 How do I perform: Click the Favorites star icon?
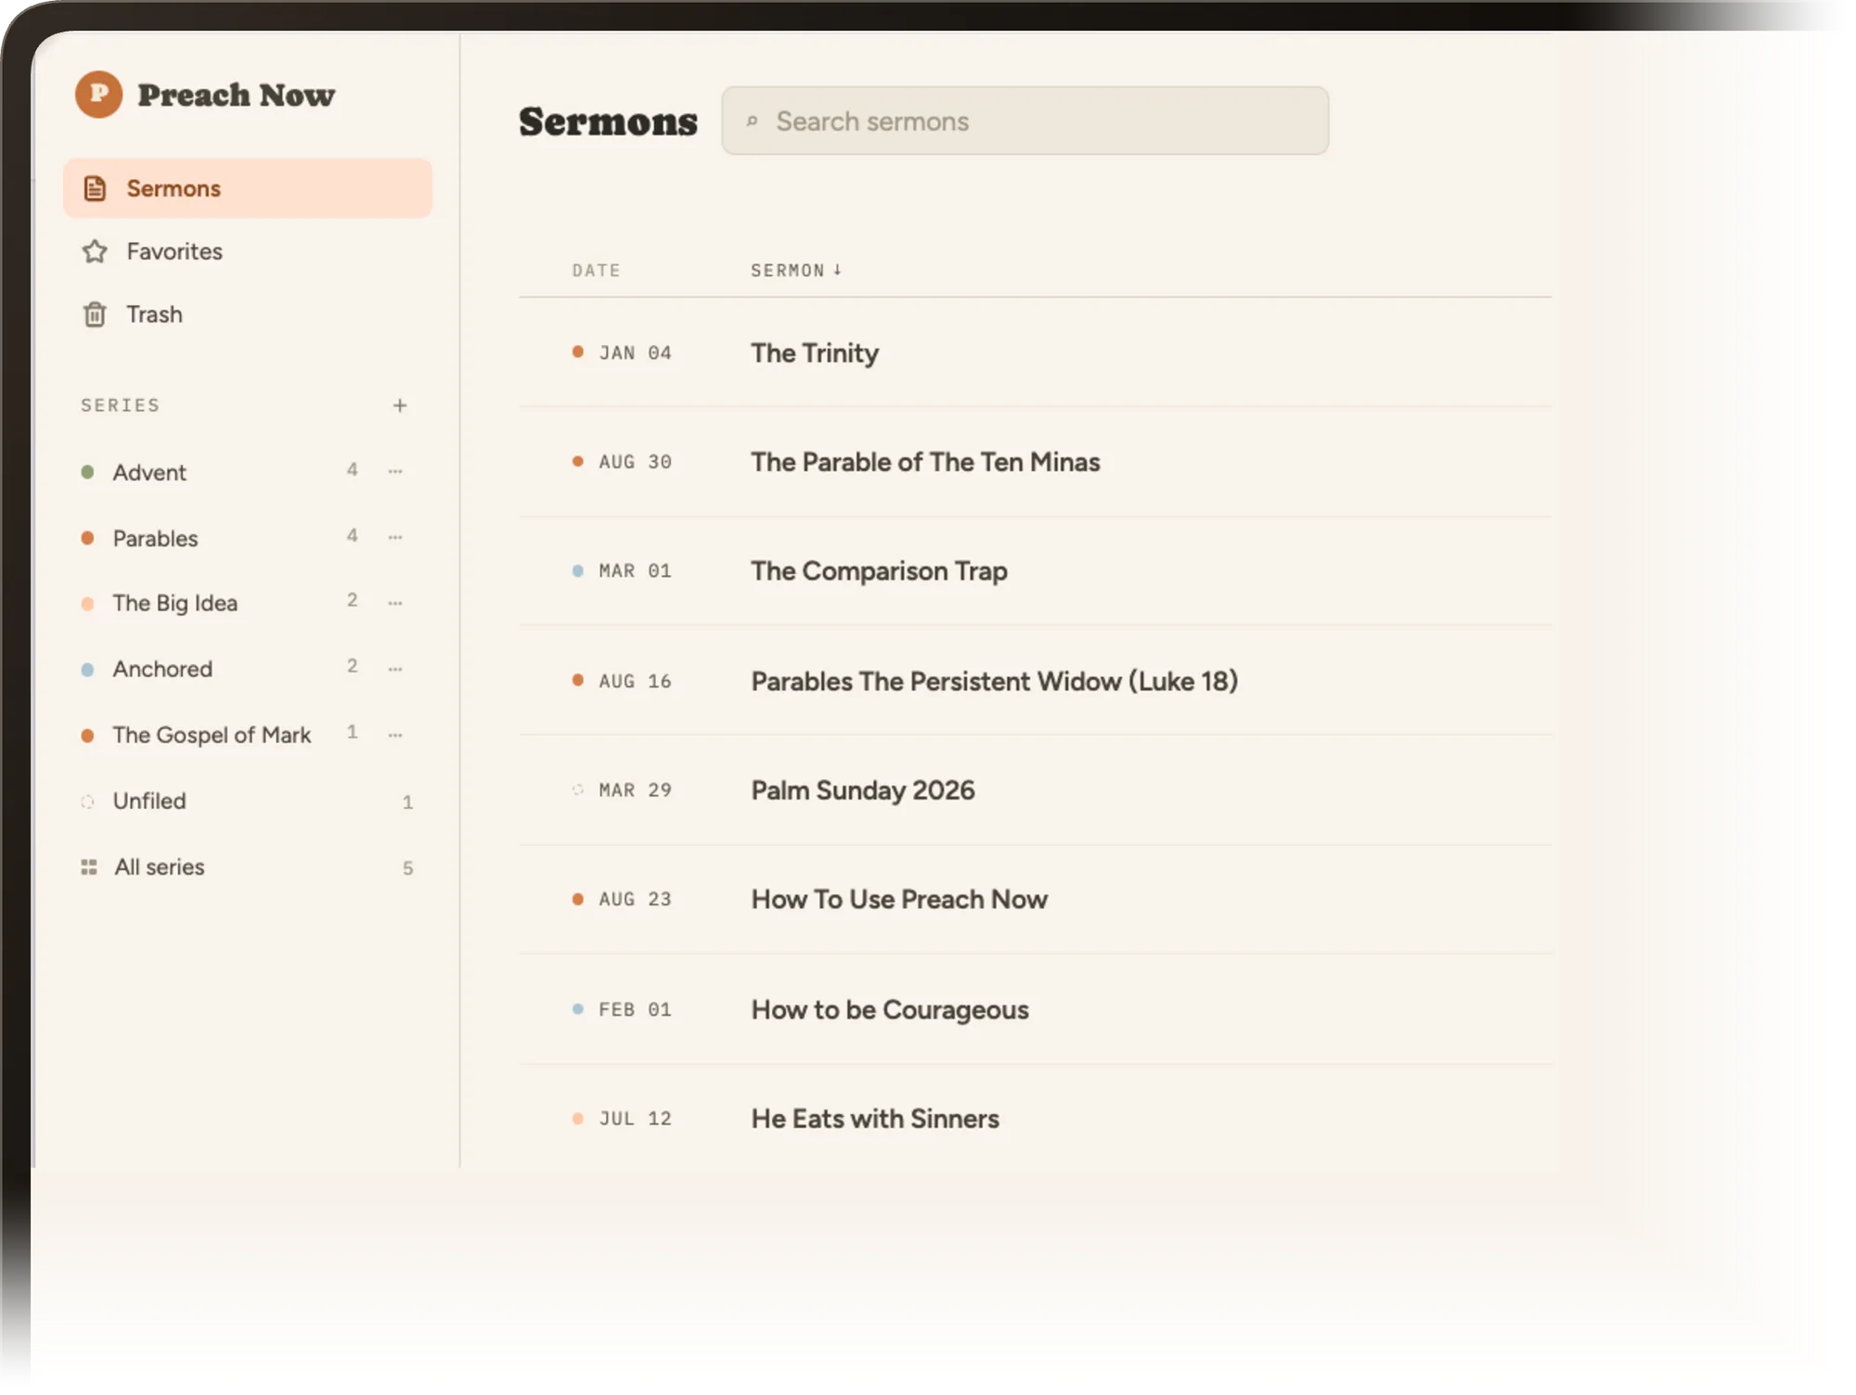(x=95, y=251)
